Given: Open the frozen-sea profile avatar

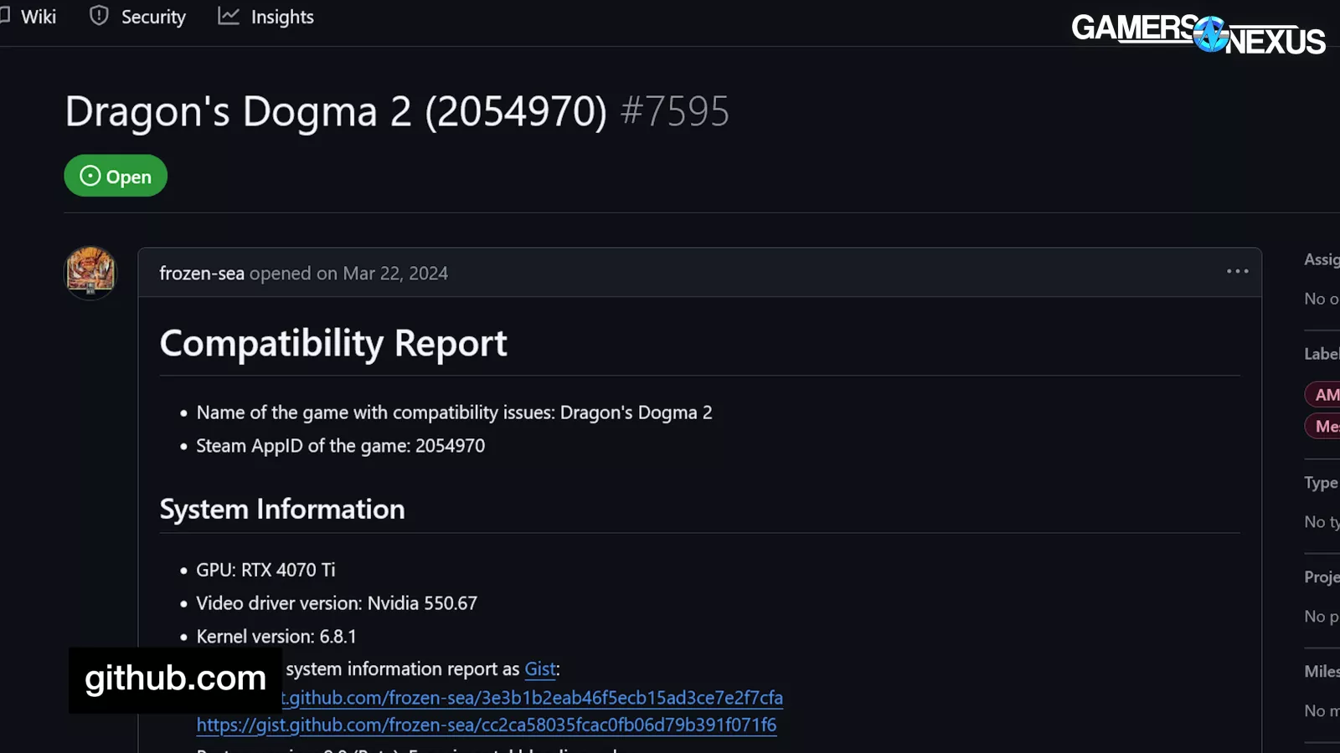Looking at the screenshot, I should pos(90,273).
